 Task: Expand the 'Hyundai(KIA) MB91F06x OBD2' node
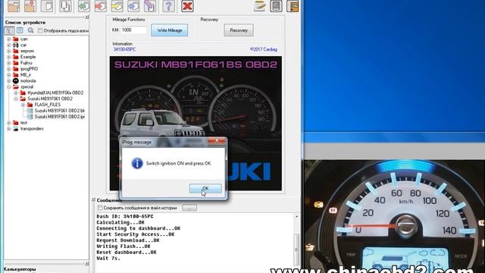16,93
